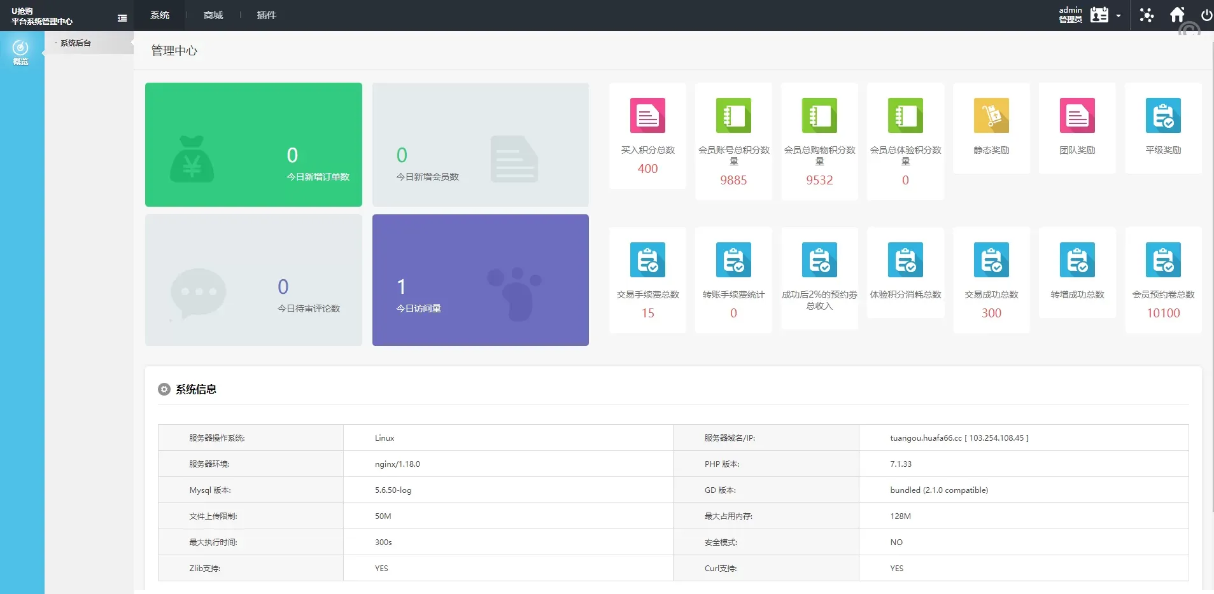The width and height of the screenshot is (1214, 594).
Task: Click the 交易手续费总数 clipboard icon
Action: point(647,259)
